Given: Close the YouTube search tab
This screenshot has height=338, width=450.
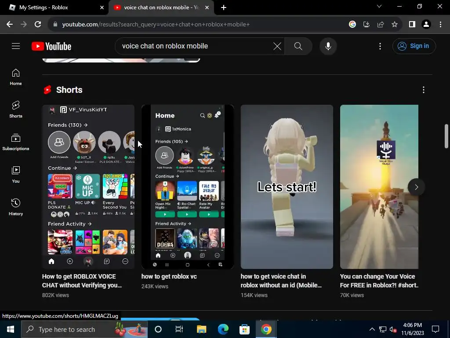Looking at the screenshot, I should 207,7.
